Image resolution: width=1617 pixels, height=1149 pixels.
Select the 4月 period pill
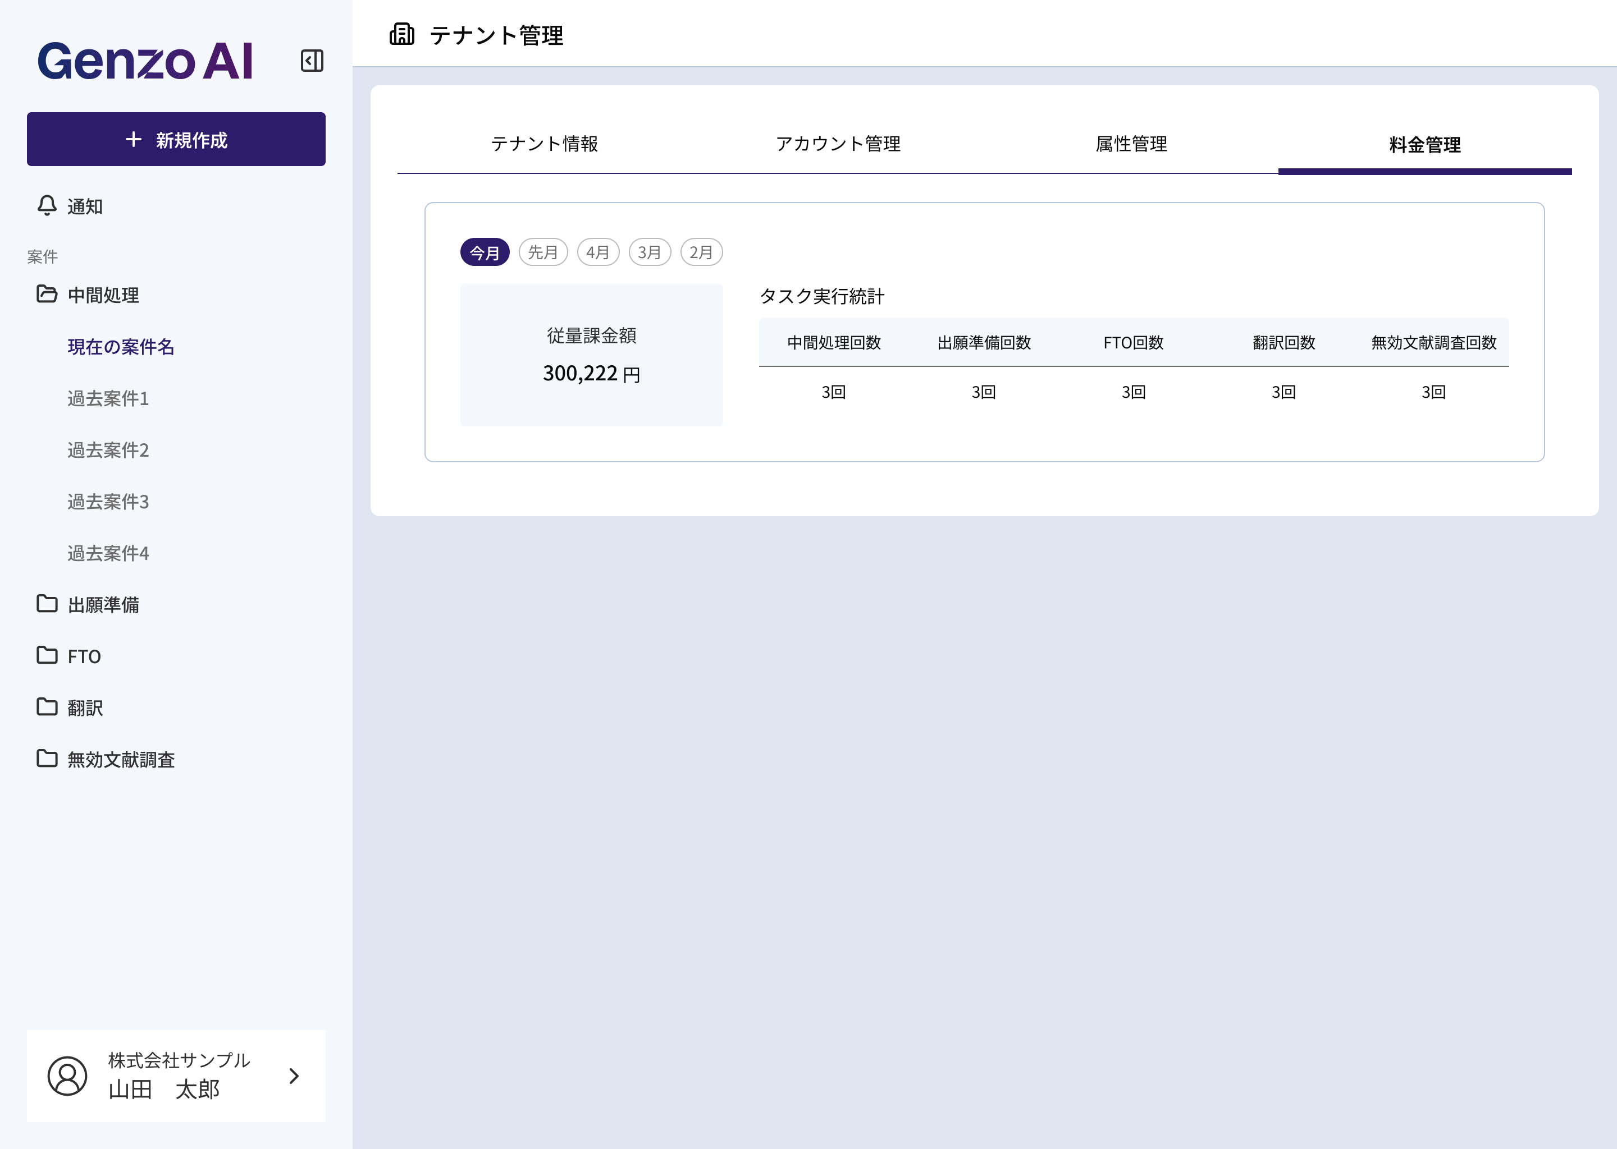tap(598, 252)
